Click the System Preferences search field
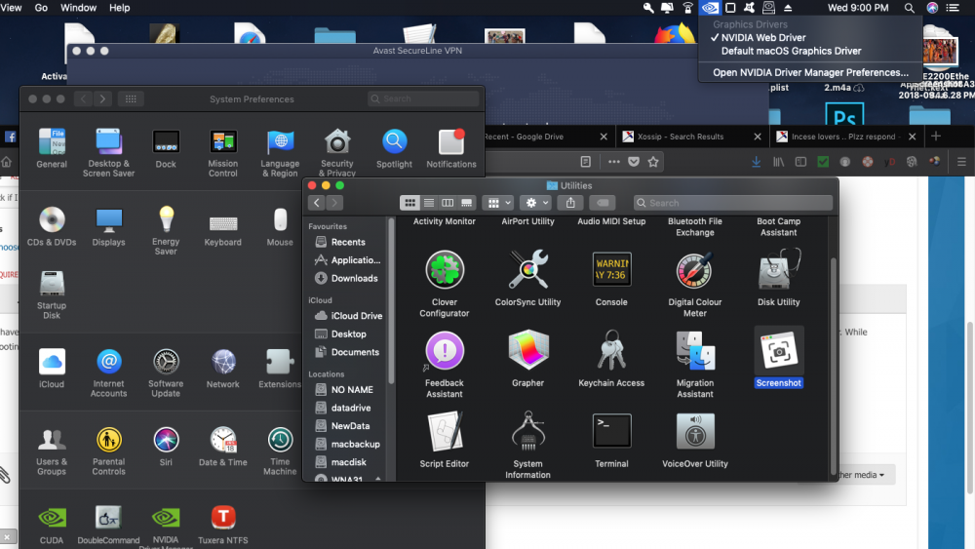 423,98
